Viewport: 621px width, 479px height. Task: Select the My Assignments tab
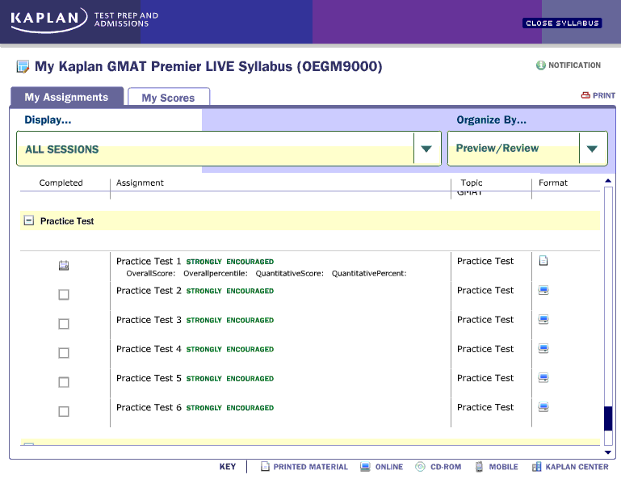point(66,97)
